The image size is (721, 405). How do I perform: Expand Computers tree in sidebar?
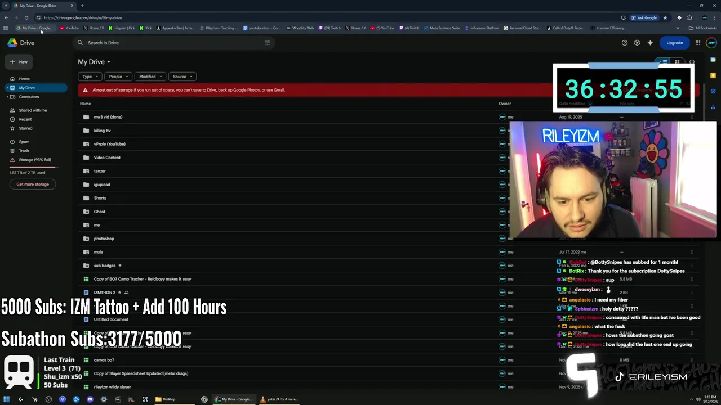tap(7, 97)
